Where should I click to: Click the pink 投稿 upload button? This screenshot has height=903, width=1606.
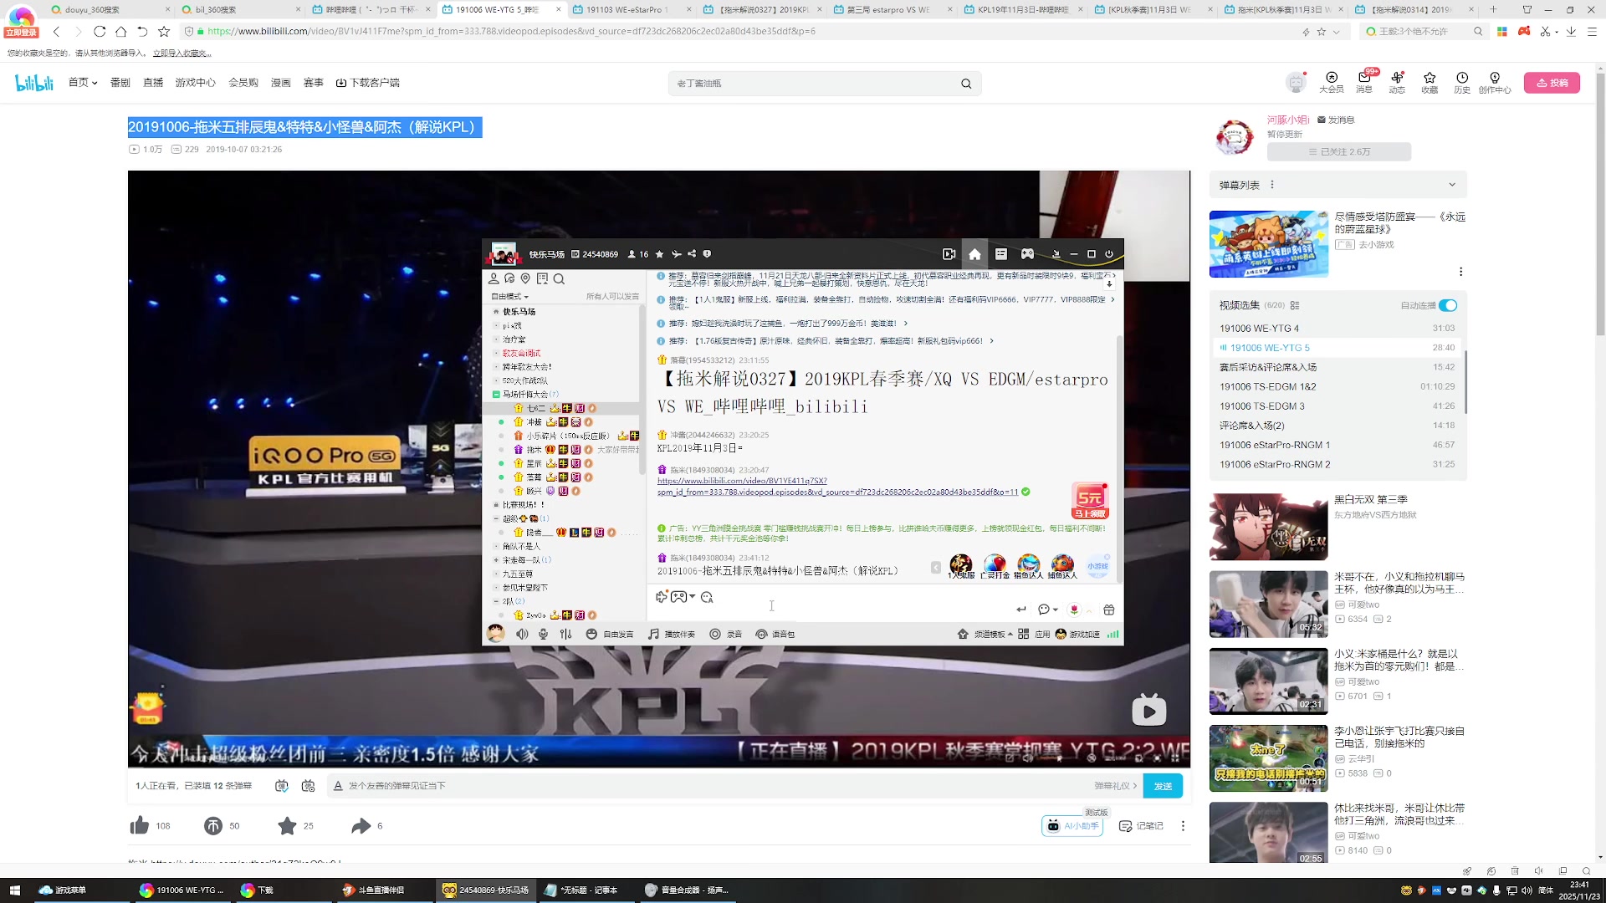pyautogui.click(x=1552, y=83)
